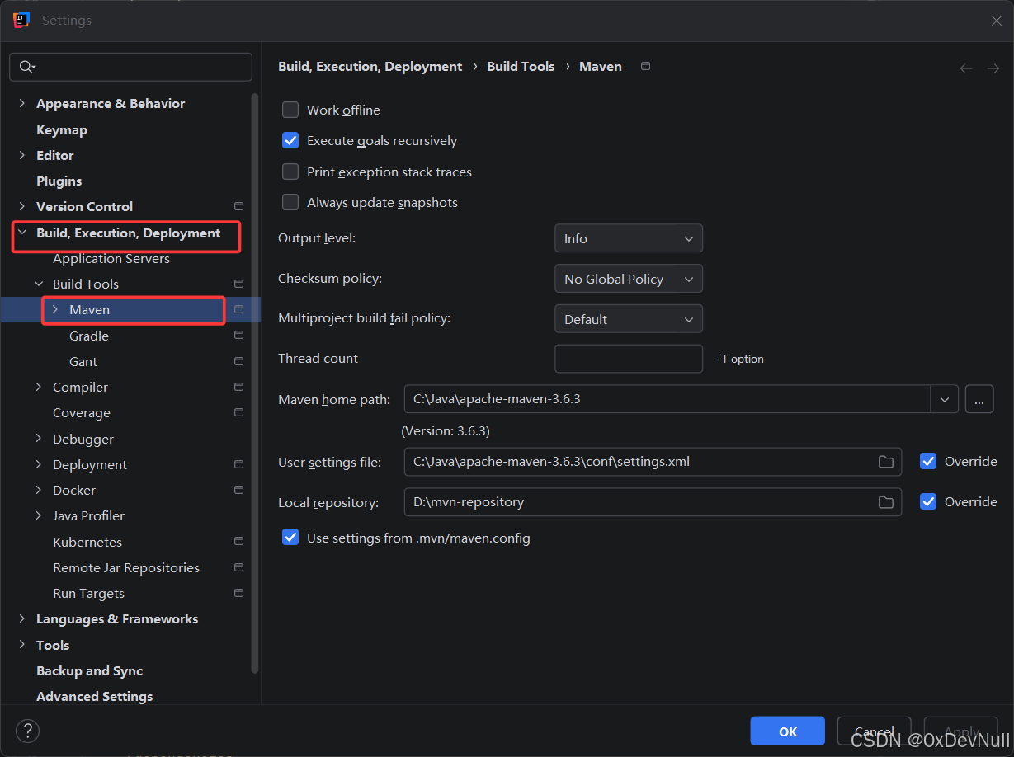The width and height of the screenshot is (1014, 757).
Task: Click project-level icon on Coverage row
Action: pyautogui.click(x=239, y=412)
